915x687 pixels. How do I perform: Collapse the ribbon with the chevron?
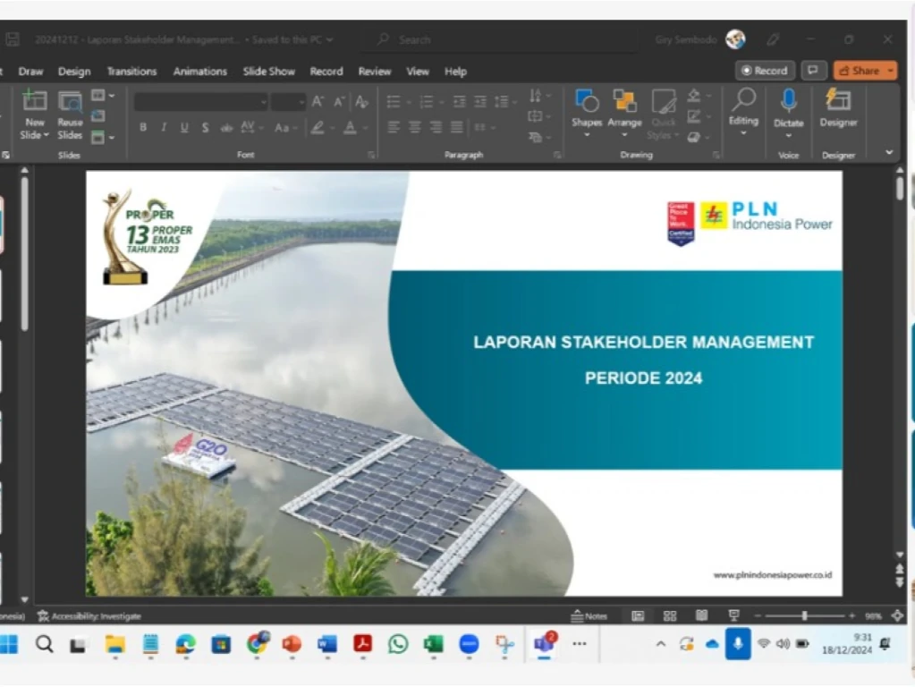tap(888, 153)
